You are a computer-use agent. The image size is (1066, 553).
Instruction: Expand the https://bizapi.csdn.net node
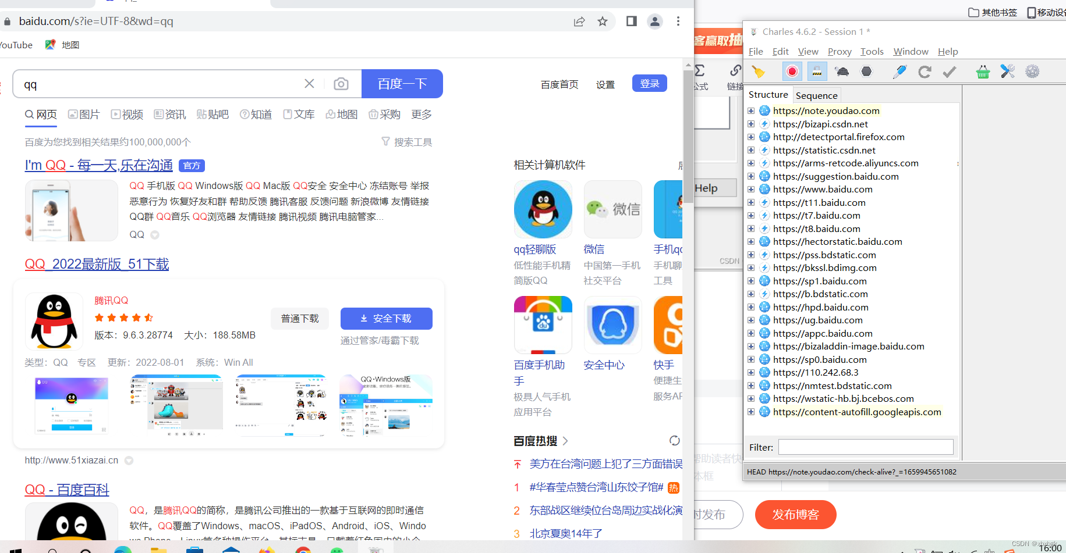[751, 124]
